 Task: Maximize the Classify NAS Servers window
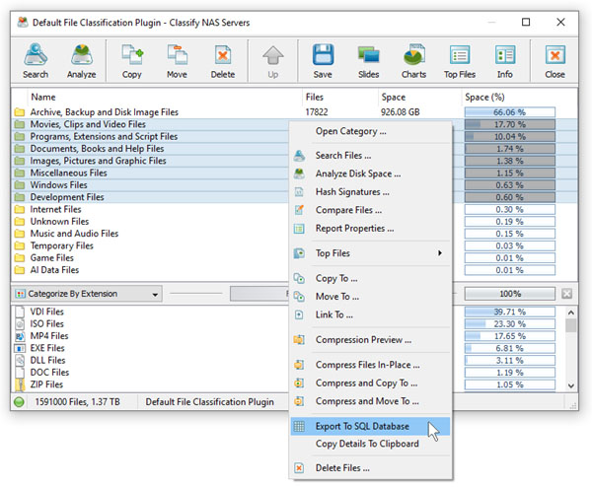click(526, 23)
